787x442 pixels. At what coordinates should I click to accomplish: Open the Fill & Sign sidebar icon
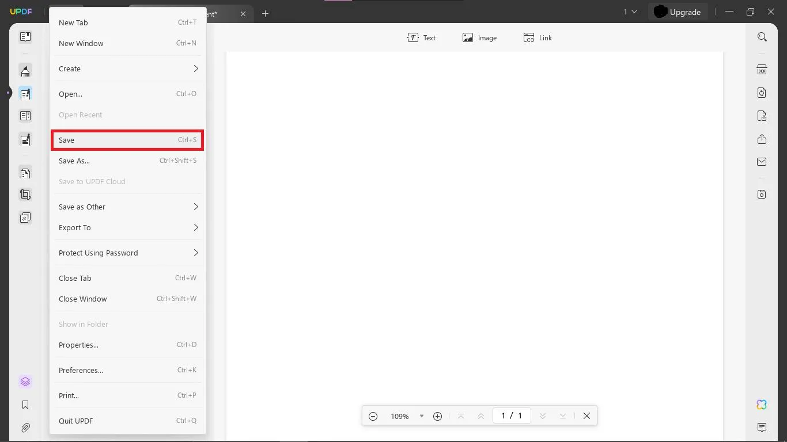coord(25,139)
